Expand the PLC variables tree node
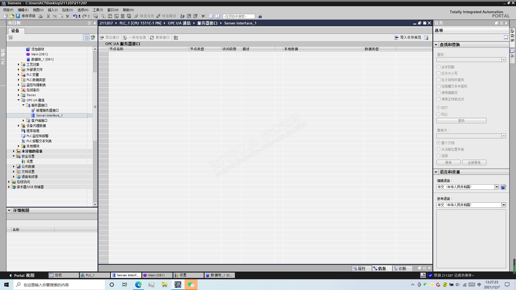The image size is (516, 290). [19, 75]
